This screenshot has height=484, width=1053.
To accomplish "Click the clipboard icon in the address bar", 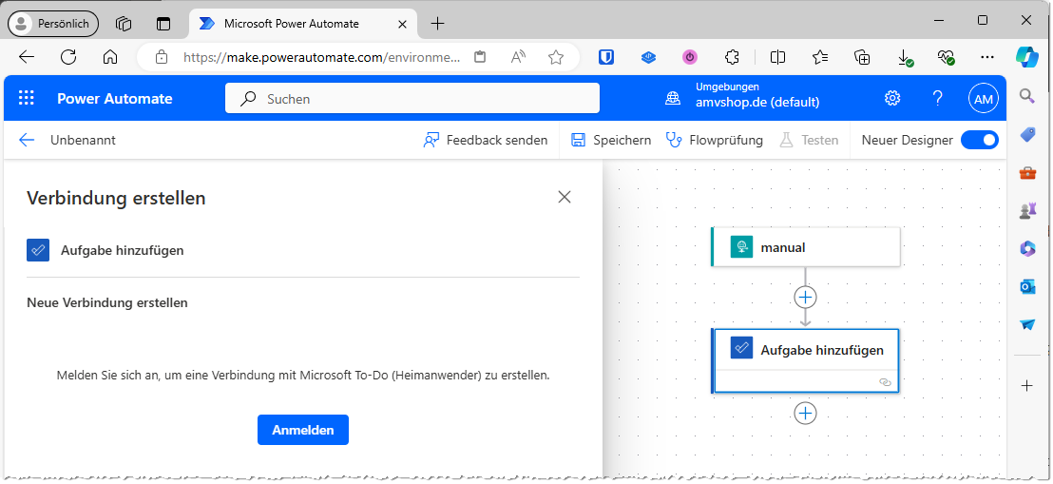I will tap(480, 57).
